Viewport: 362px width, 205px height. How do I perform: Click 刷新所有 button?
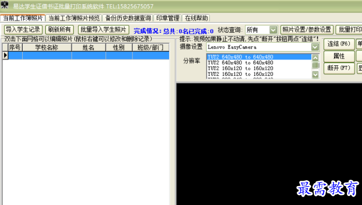coord(60,30)
